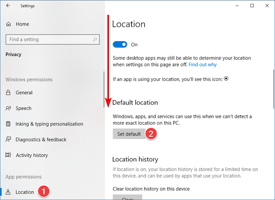Close the Settings window
The image size is (275, 200).
(267, 6)
